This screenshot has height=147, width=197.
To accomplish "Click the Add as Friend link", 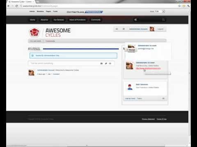I will (130, 98).
